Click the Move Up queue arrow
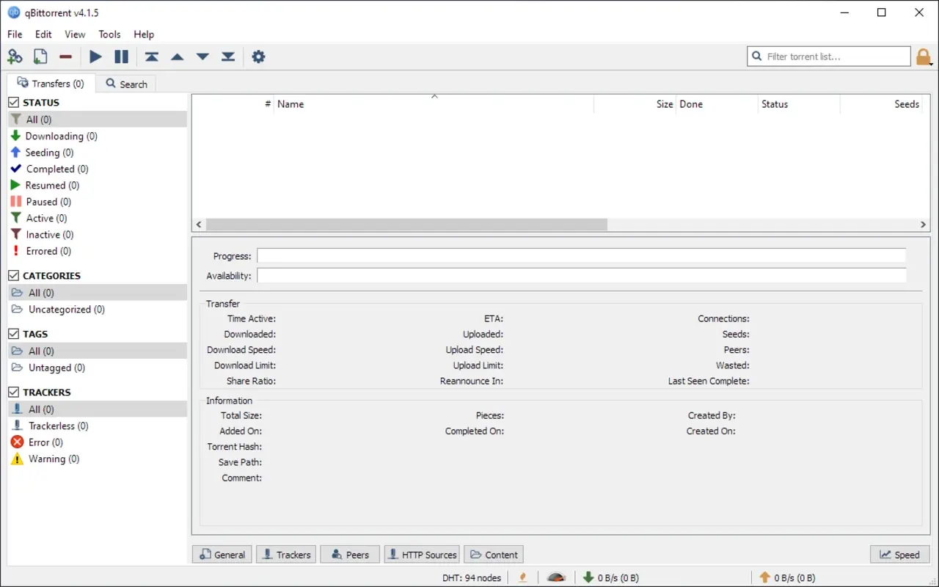939x587 pixels. (177, 56)
